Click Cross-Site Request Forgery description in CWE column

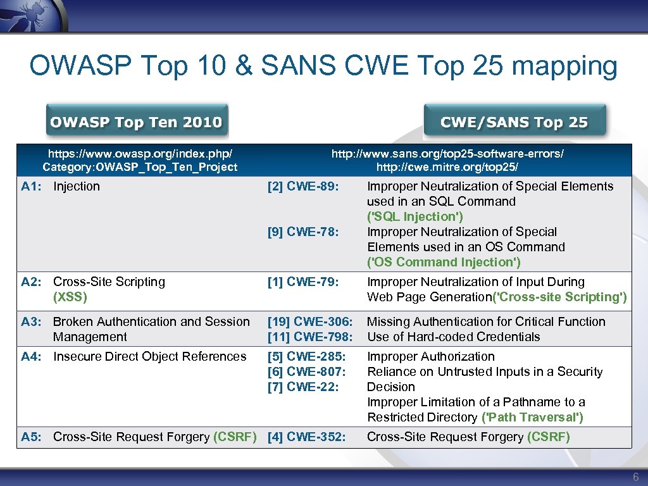coord(468,437)
